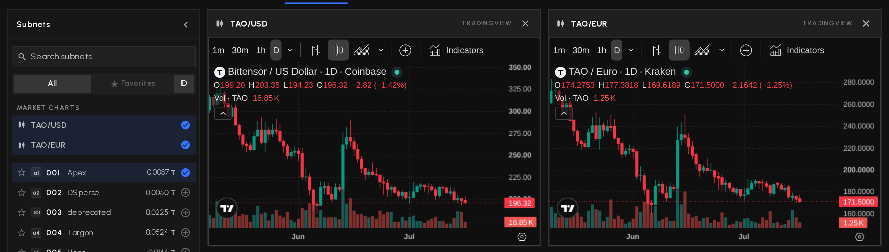Open Indicators on TAO/USD chart
This screenshot has height=252, width=889.
(456, 50)
